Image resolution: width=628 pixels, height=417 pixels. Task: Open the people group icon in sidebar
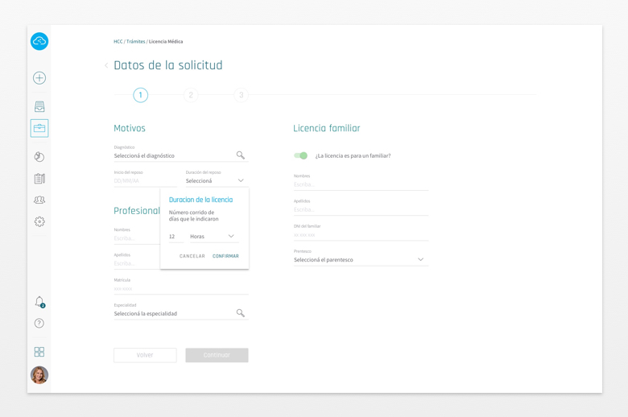pos(39,200)
